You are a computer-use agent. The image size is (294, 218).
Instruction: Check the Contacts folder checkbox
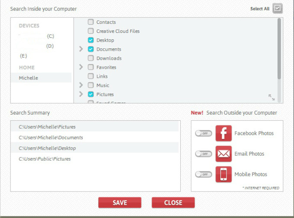(x=91, y=22)
